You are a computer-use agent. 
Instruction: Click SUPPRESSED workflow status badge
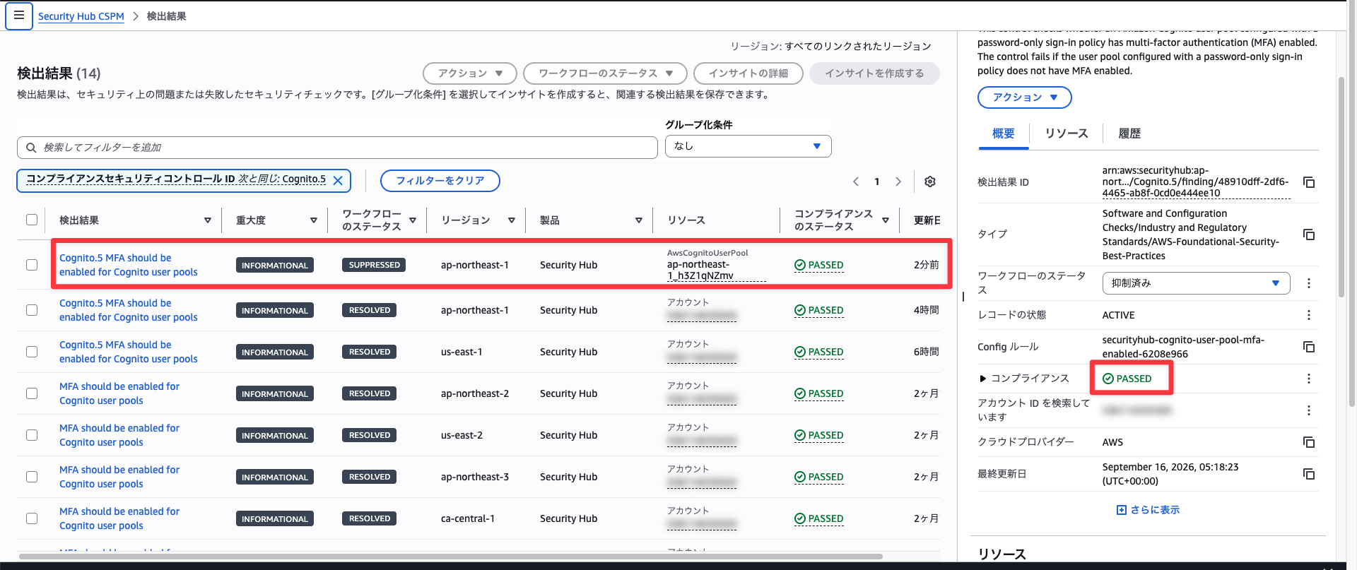click(374, 265)
